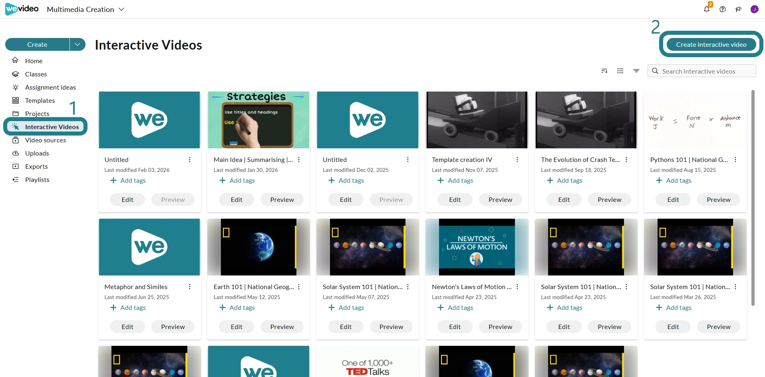Open options menu for Untitled Dec 02 video

point(408,160)
